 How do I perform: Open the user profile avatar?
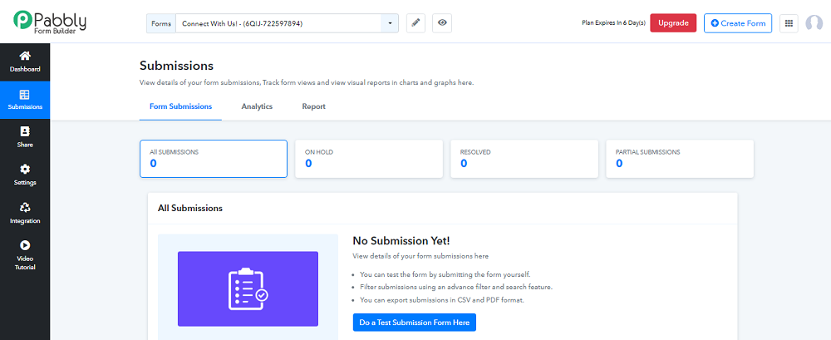[x=814, y=23]
